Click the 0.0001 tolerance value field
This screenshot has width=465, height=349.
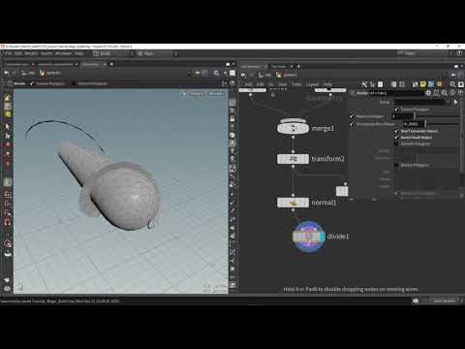click(x=414, y=124)
